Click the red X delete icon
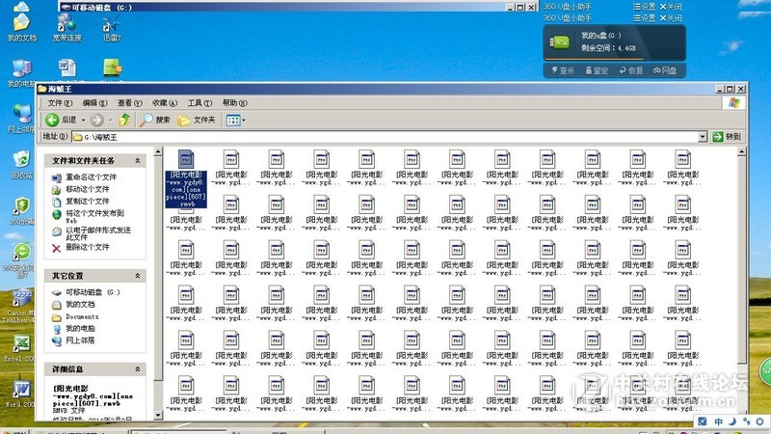Screen dimensions: 771x434 tap(57, 249)
